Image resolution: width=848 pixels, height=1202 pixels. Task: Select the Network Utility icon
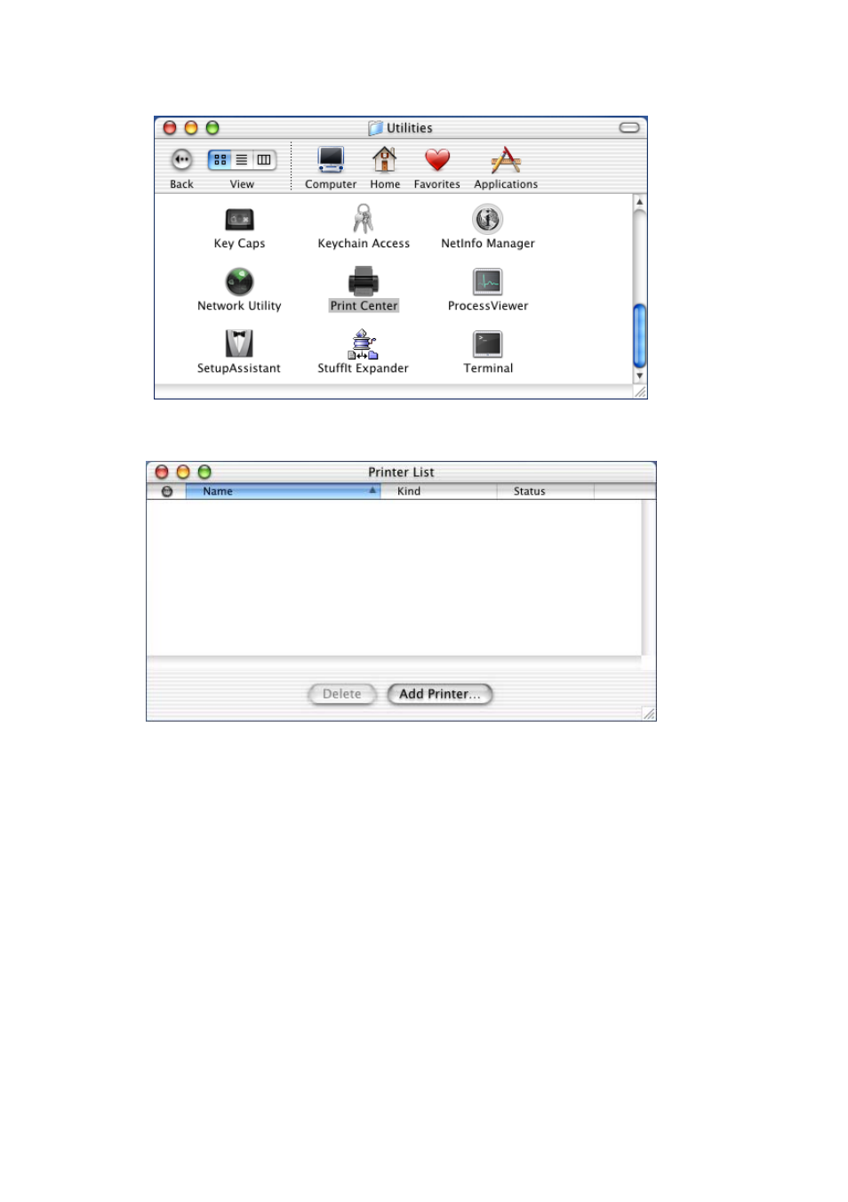click(x=239, y=282)
